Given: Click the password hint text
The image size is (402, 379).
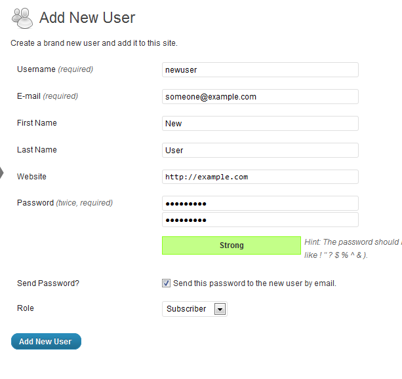Looking at the screenshot, I should [353, 248].
